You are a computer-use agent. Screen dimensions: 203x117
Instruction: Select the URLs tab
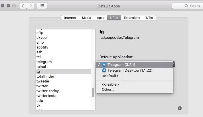coord(114,18)
